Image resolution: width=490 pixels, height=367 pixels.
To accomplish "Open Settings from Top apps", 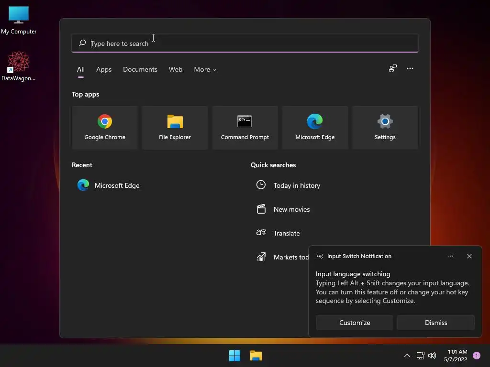I will click(x=385, y=127).
